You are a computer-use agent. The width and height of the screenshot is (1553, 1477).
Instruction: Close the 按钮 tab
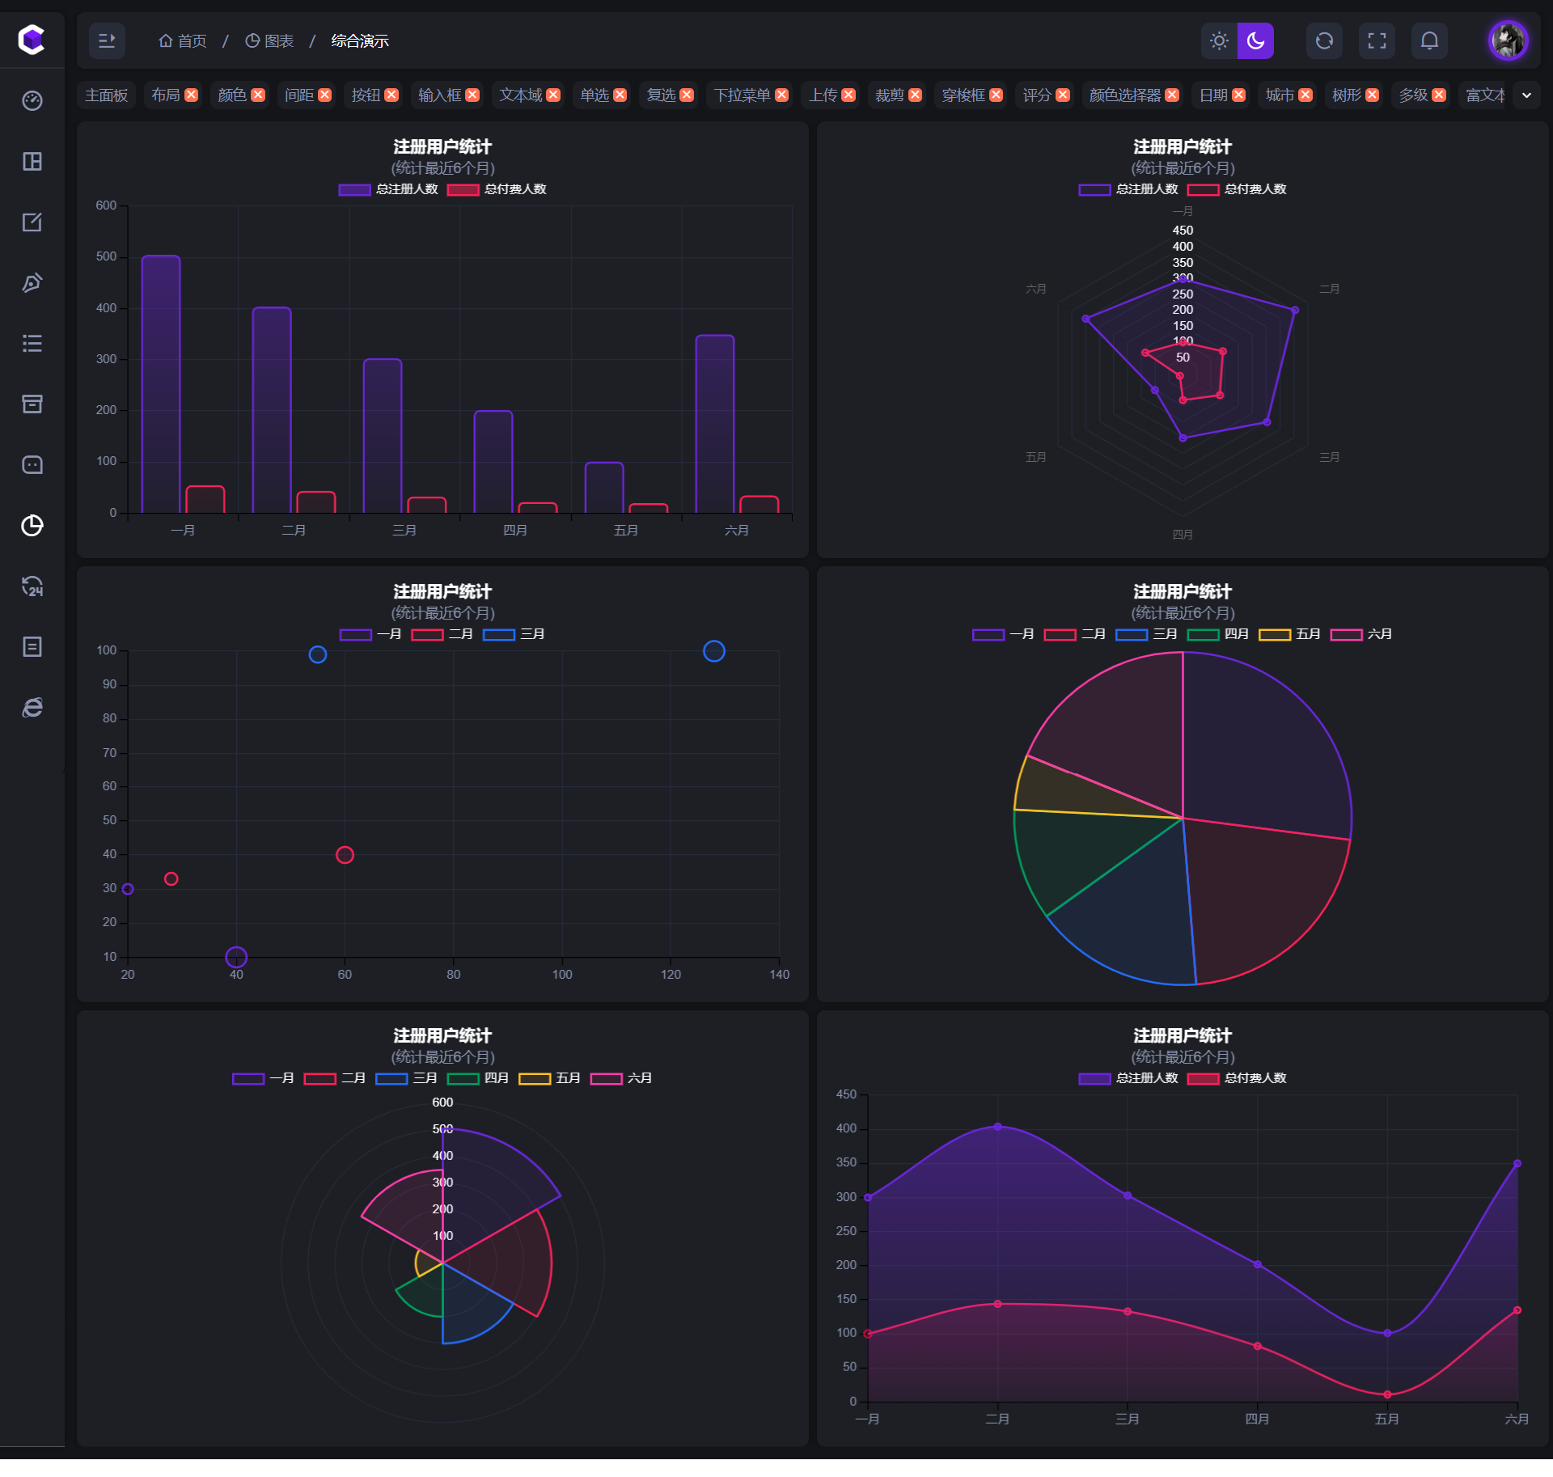point(391,95)
